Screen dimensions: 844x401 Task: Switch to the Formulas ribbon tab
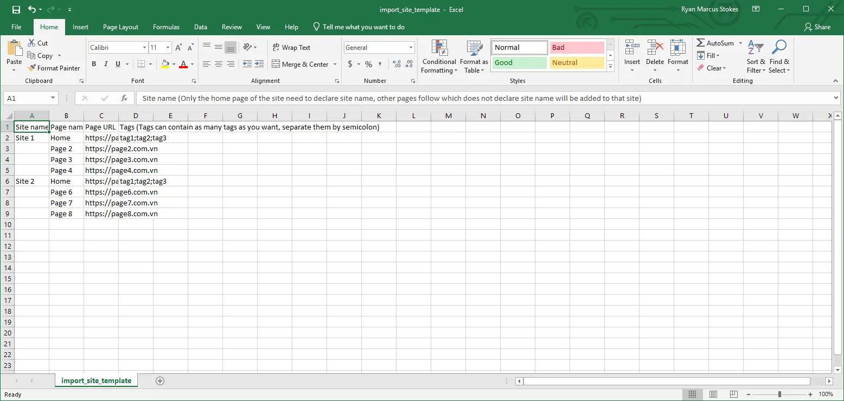coord(166,27)
